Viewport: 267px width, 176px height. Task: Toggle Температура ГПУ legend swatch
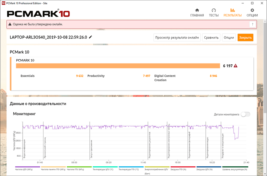(x=131, y=167)
